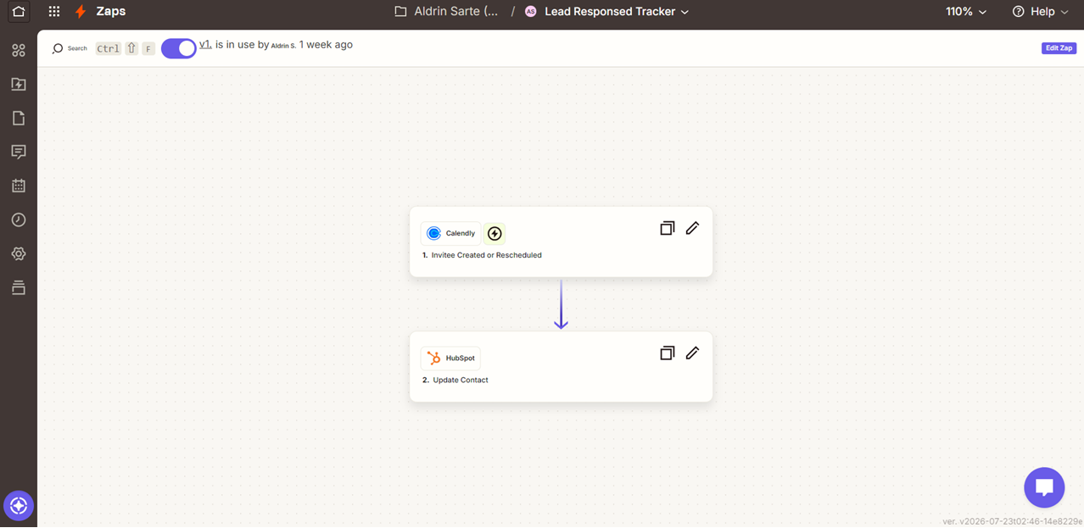Open the dashboard grid icon in sidebar
This screenshot has height=528, width=1084.
[x=19, y=51]
